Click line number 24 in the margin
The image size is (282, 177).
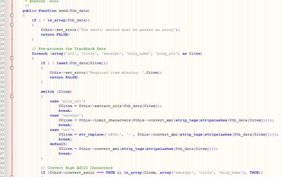point(2,44)
